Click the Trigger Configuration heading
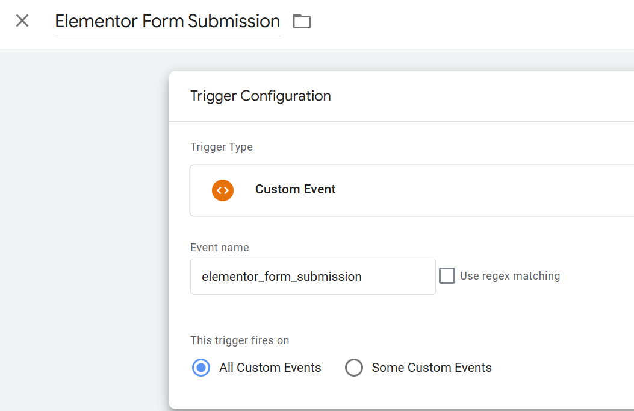The image size is (634, 411). click(261, 96)
